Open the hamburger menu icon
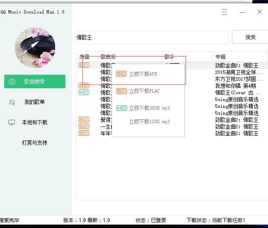 (x=225, y=12)
